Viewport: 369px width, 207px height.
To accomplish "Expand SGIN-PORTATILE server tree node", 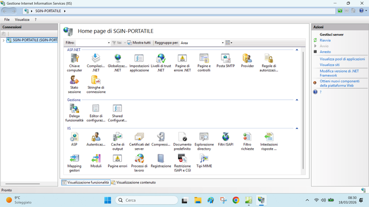I will coord(3,40).
